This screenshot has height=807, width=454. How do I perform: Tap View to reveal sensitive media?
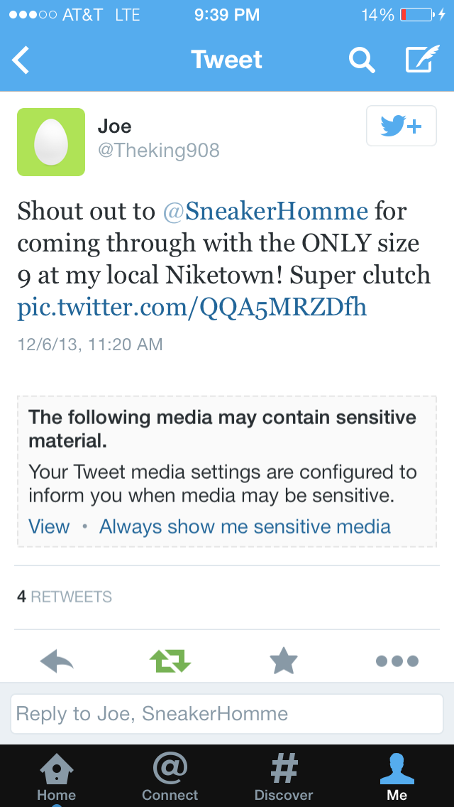pos(49,526)
